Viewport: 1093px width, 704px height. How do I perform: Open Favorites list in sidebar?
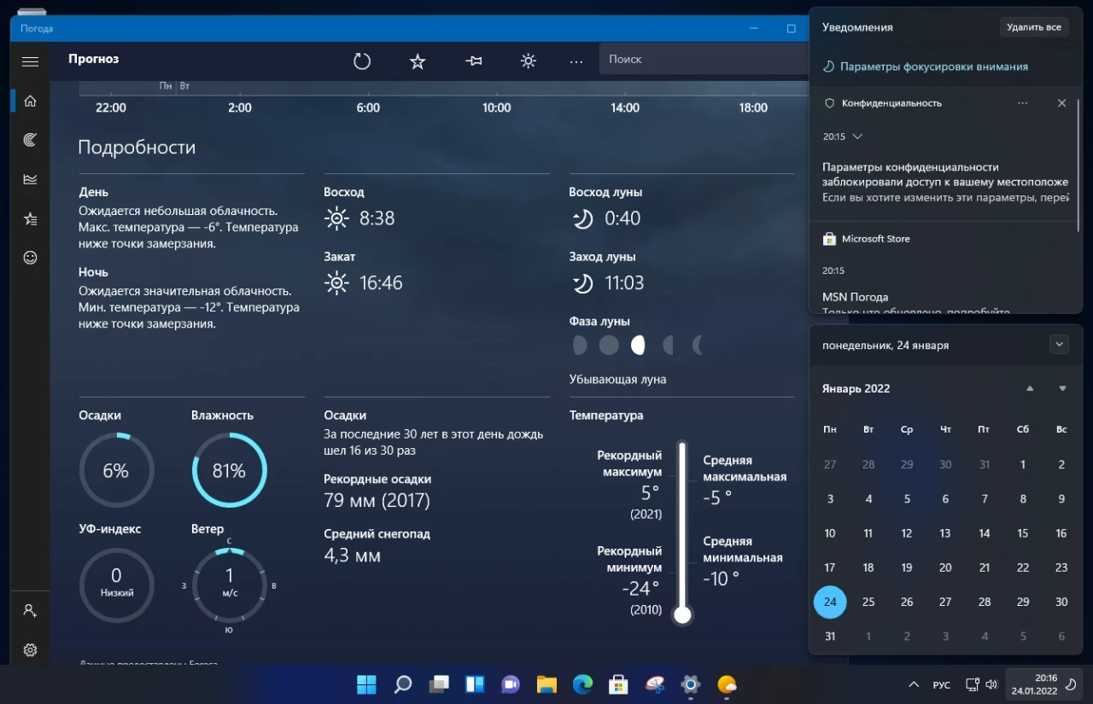(x=30, y=218)
